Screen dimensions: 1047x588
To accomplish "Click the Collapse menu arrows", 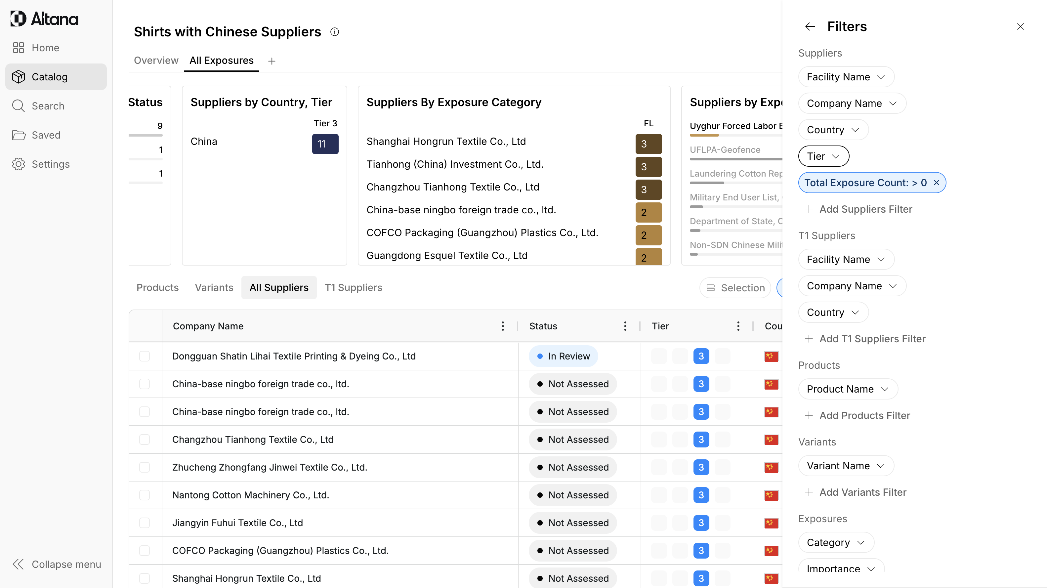I will pos(18,564).
